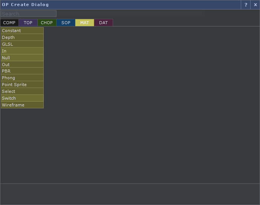Add a Null material operator
This screenshot has height=205, width=260.
[22, 58]
